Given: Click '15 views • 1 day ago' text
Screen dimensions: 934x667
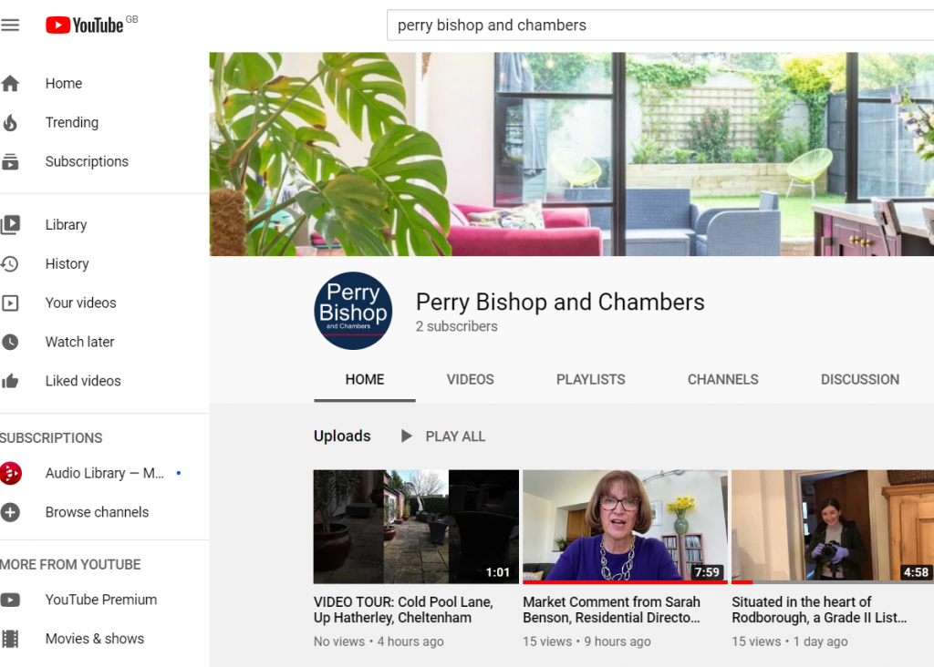Looking at the screenshot, I should click(790, 642).
